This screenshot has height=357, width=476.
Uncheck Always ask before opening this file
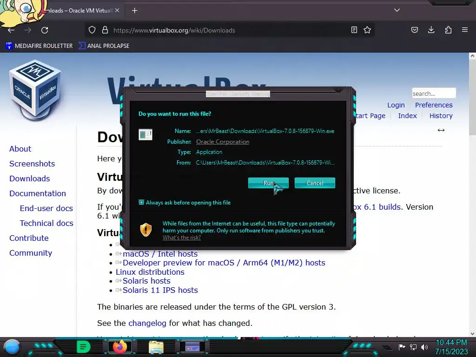(x=141, y=202)
